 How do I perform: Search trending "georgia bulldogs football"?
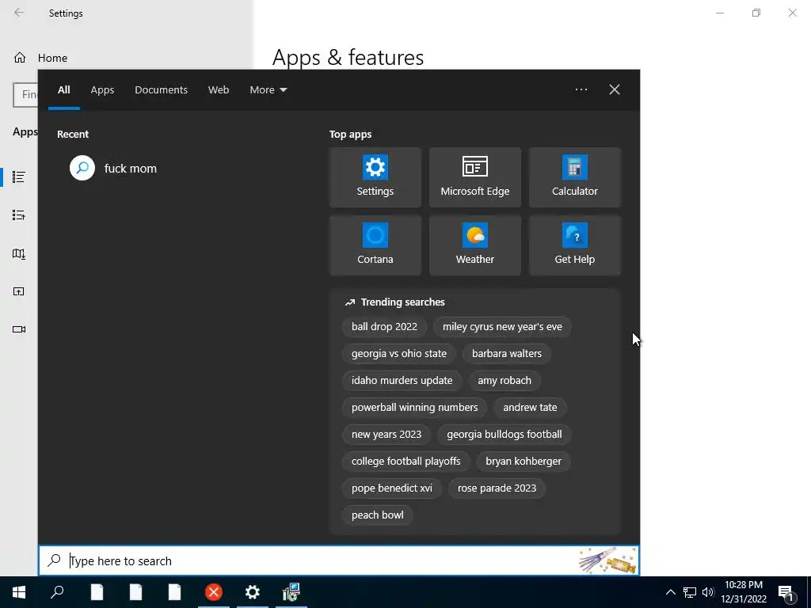tap(504, 435)
